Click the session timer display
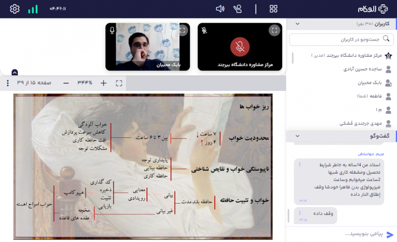Image resolution: width=397 pixels, height=242 pixels. [x=58, y=8]
